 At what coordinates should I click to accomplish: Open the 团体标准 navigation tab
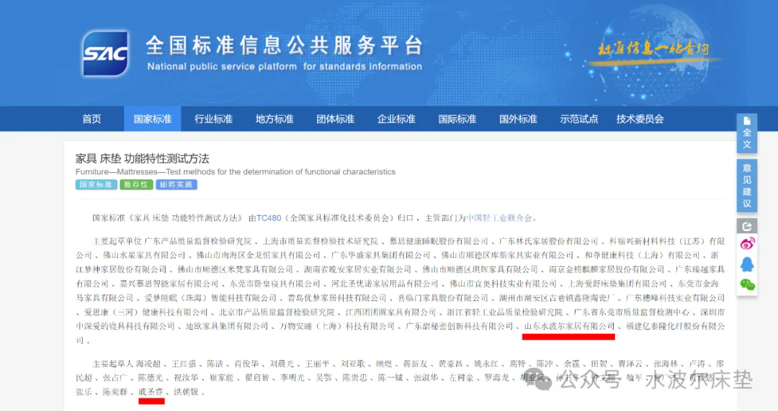[336, 119]
